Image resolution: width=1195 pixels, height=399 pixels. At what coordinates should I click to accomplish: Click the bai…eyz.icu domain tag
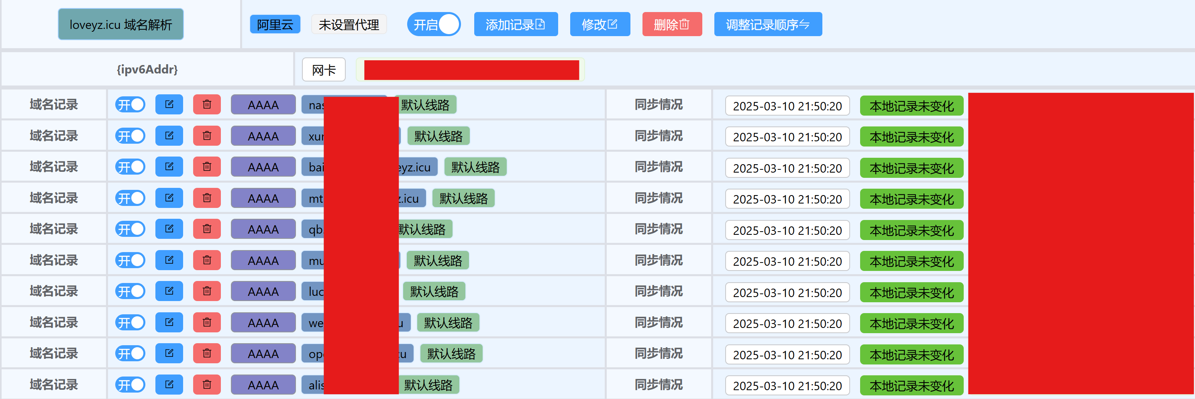pos(369,167)
